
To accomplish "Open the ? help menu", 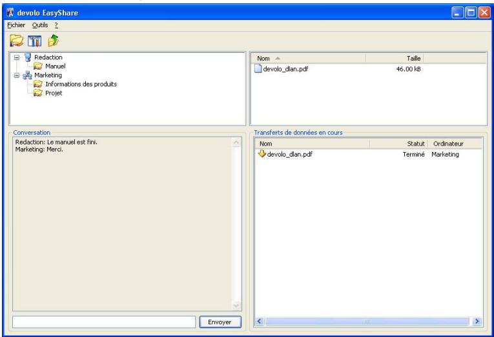I will [56, 25].
